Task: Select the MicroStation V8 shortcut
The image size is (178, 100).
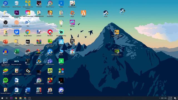Action: pos(6,61)
